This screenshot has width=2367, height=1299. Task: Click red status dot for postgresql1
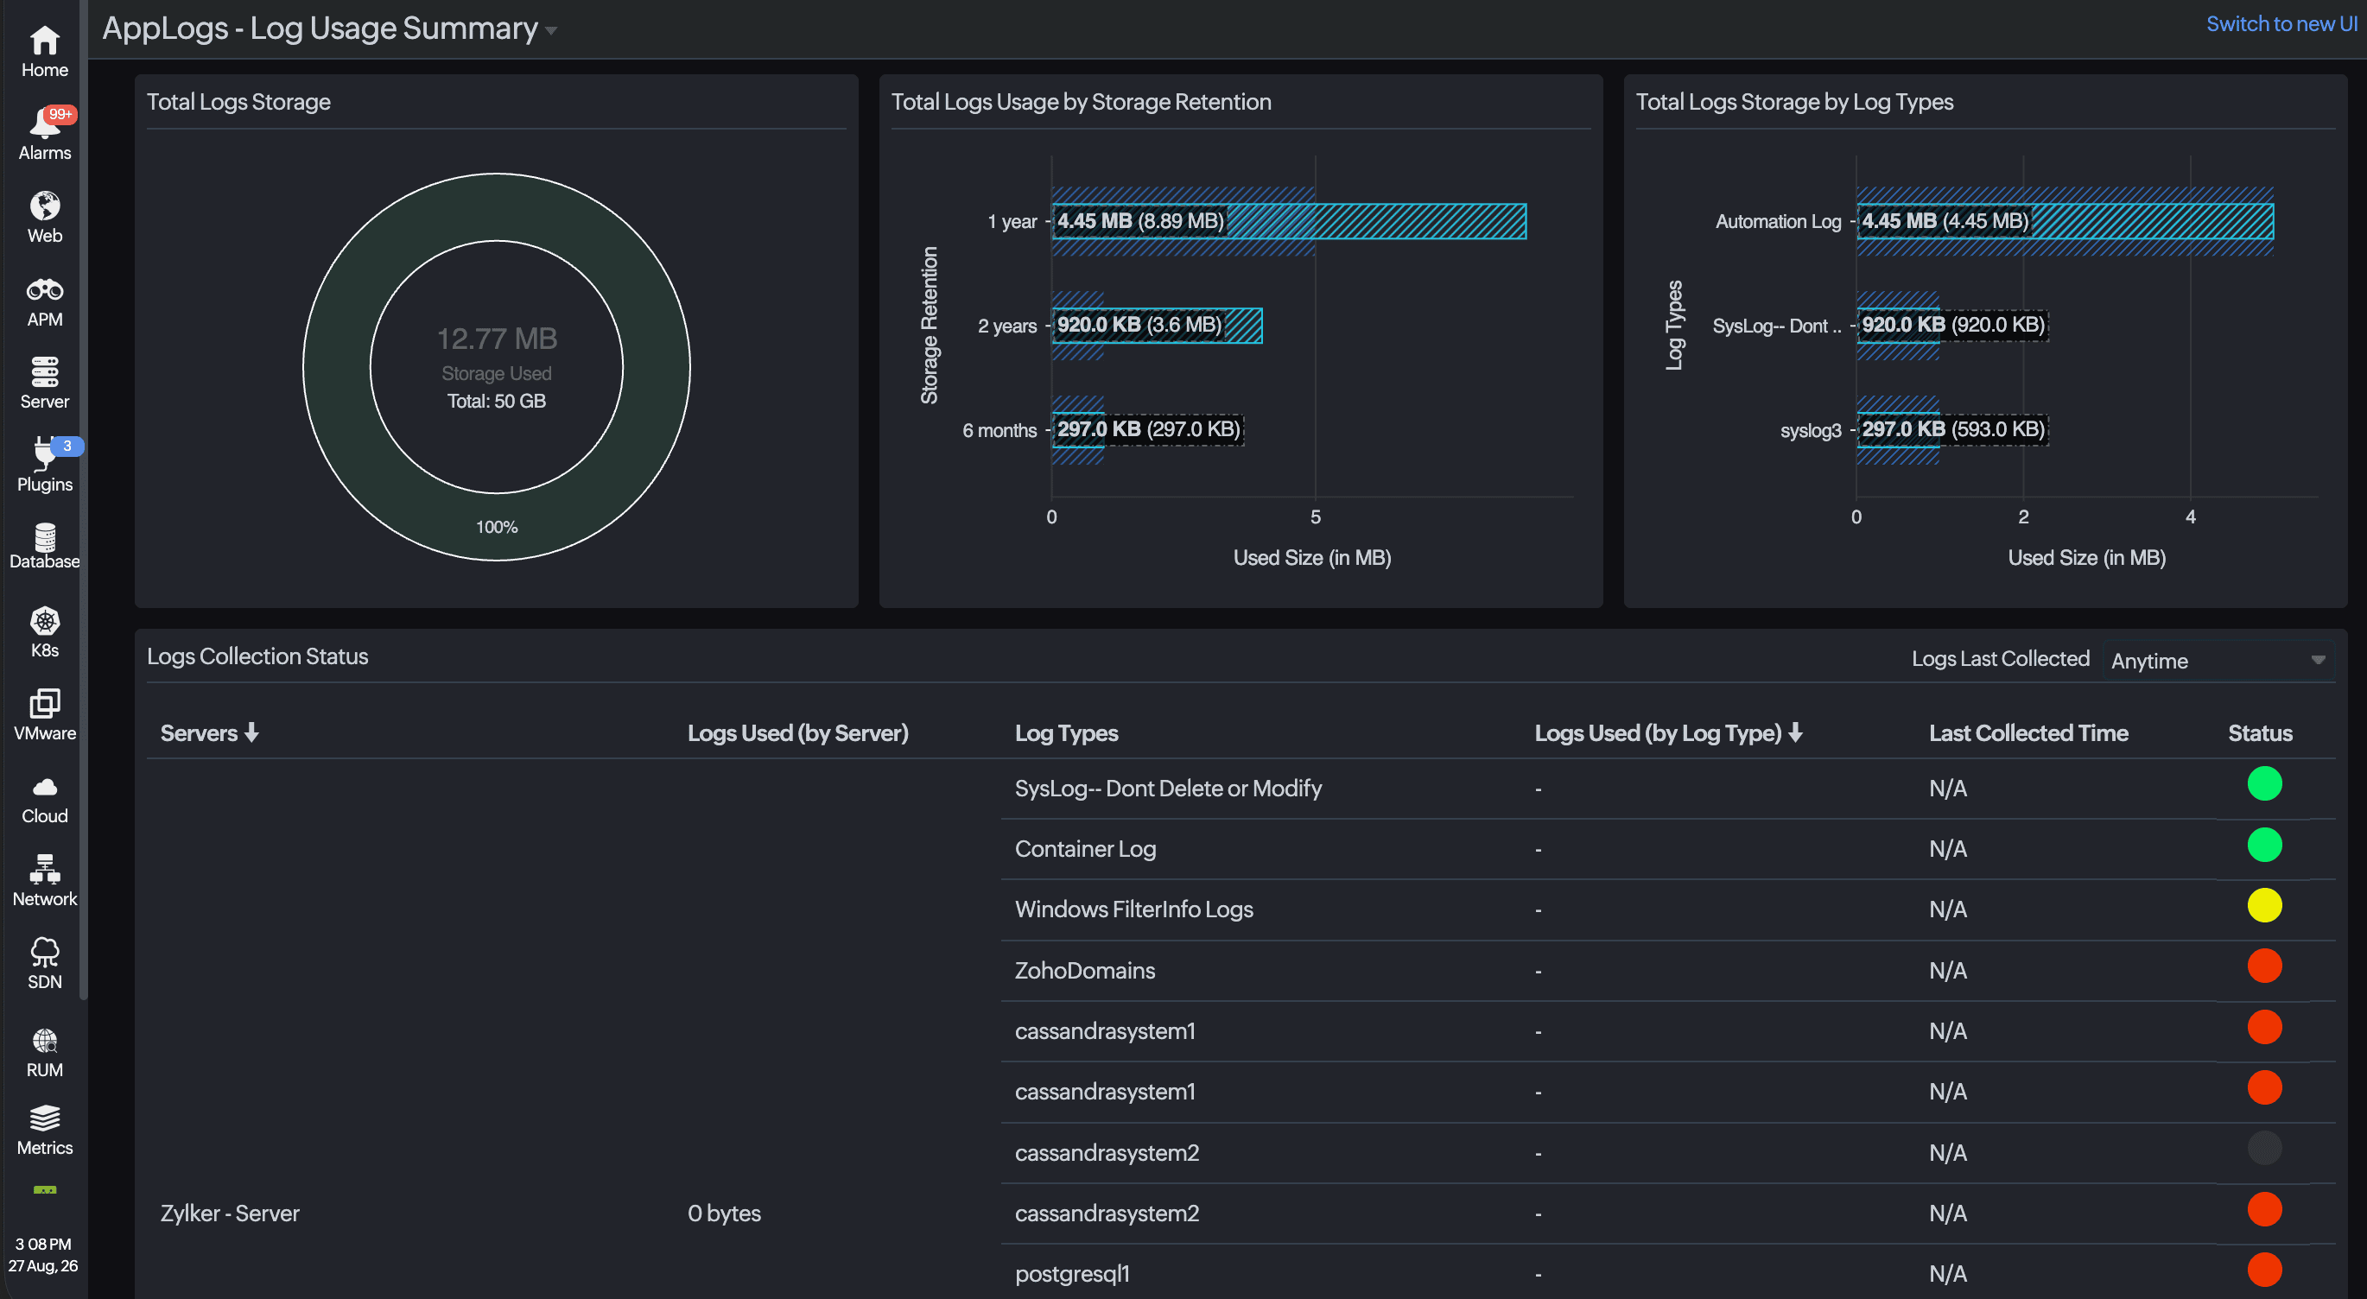(x=2264, y=1270)
